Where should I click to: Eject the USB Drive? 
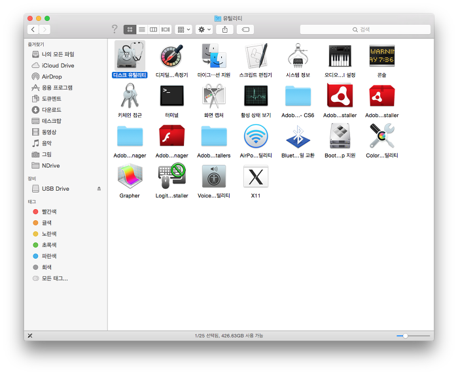(99, 189)
